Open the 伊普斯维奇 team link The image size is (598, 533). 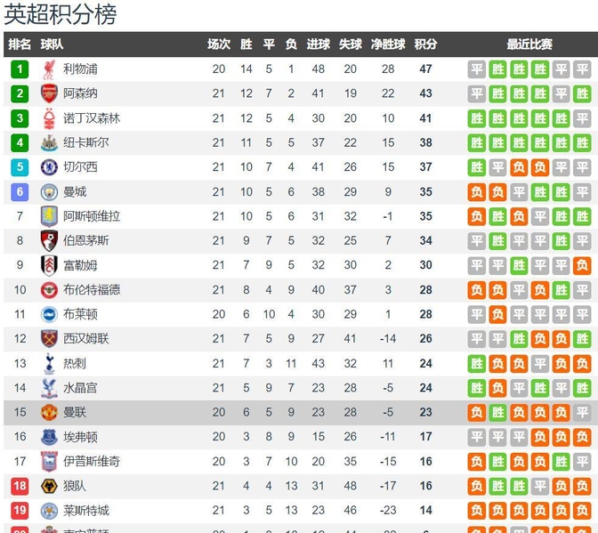point(92,461)
